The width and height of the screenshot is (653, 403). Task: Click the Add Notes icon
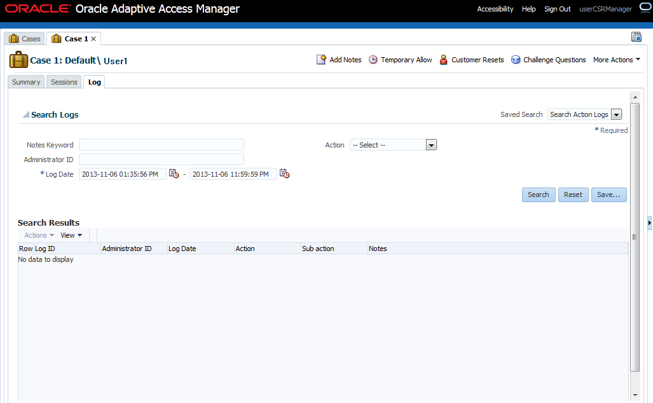pos(321,60)
